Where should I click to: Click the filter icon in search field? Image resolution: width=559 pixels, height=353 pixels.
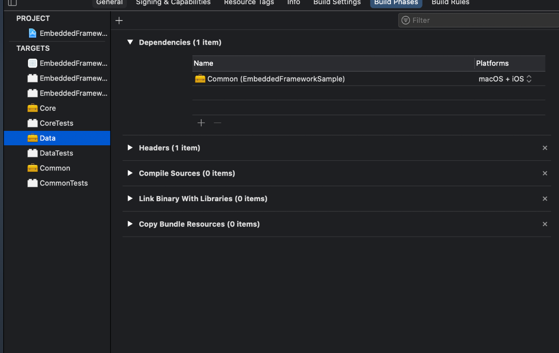tap(406, 20)
